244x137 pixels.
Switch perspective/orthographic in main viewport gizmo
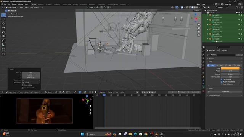click(199, 35)
